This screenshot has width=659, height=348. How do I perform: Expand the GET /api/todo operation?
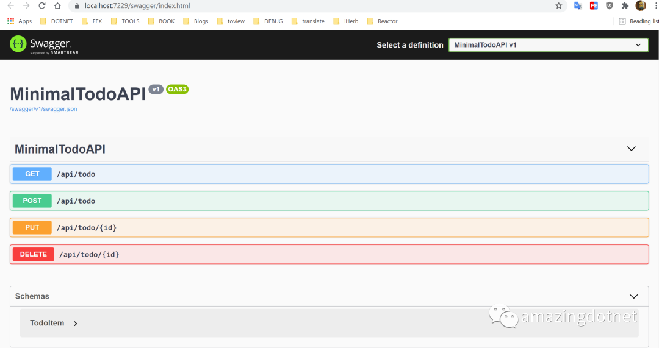[329, 174]
